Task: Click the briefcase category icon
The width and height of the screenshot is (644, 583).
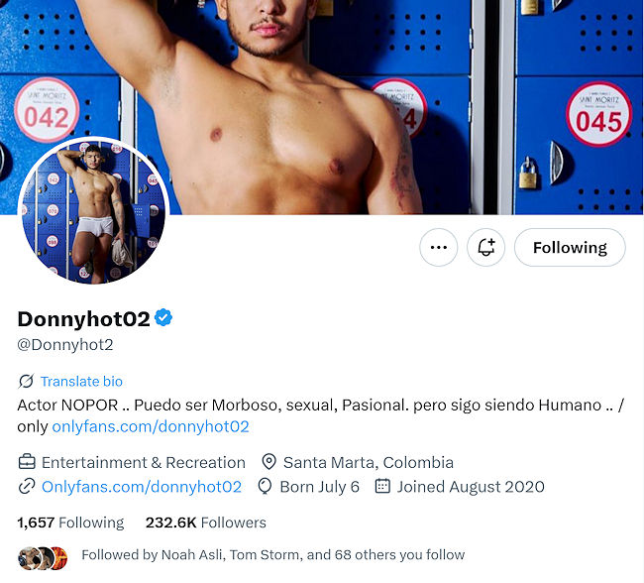Action: coord(27,462)
